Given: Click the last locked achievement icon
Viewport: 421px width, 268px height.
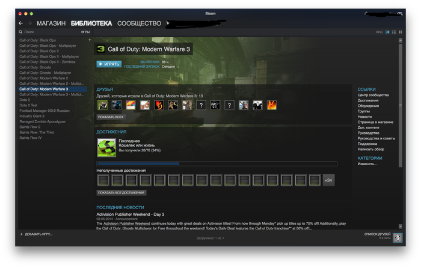Looking at the screenshot, I should [315, 180].
